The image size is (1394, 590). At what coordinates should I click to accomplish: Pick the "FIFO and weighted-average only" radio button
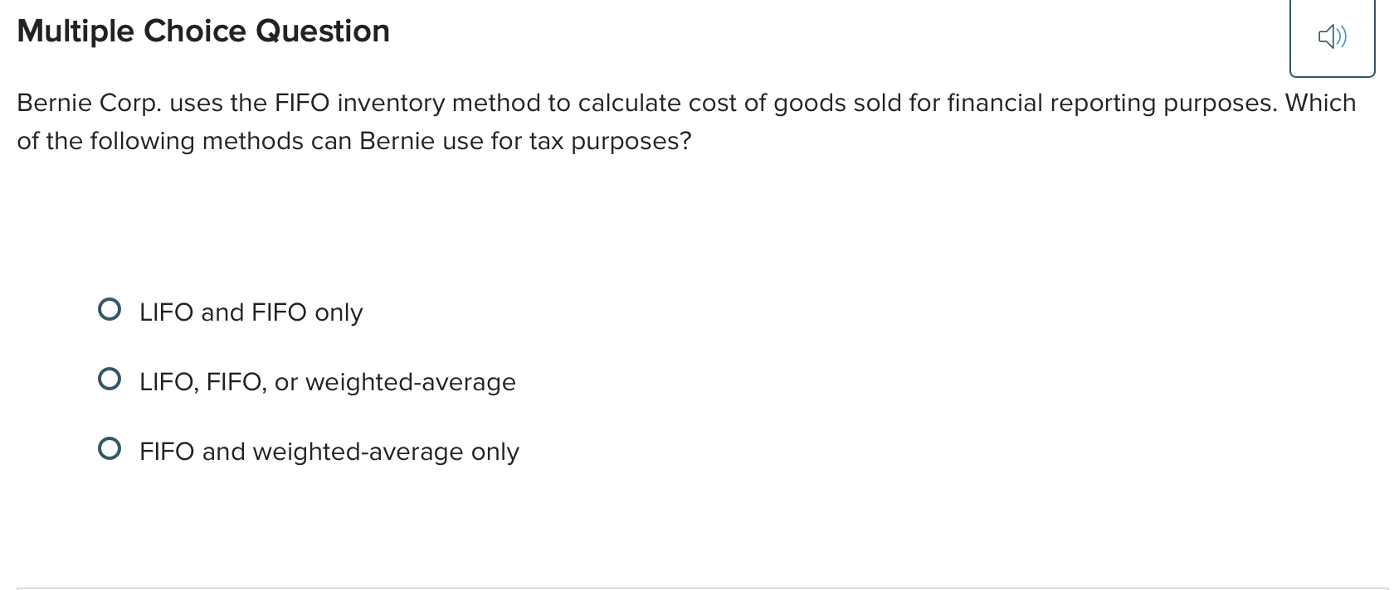pyautogui.click(x=110, y=449)
